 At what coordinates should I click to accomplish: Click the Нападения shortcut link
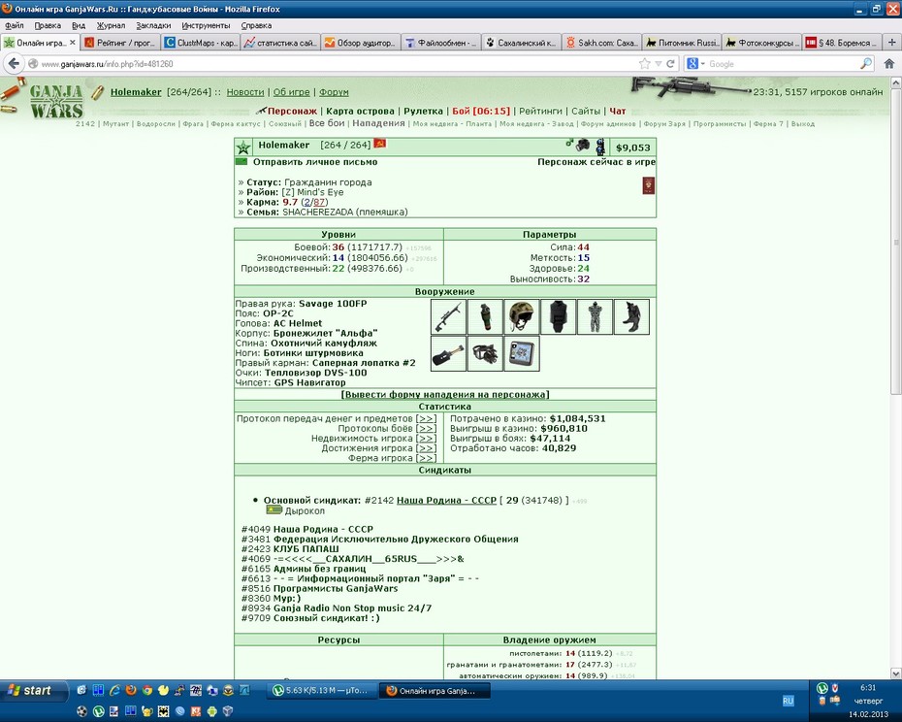coord(378,123)
